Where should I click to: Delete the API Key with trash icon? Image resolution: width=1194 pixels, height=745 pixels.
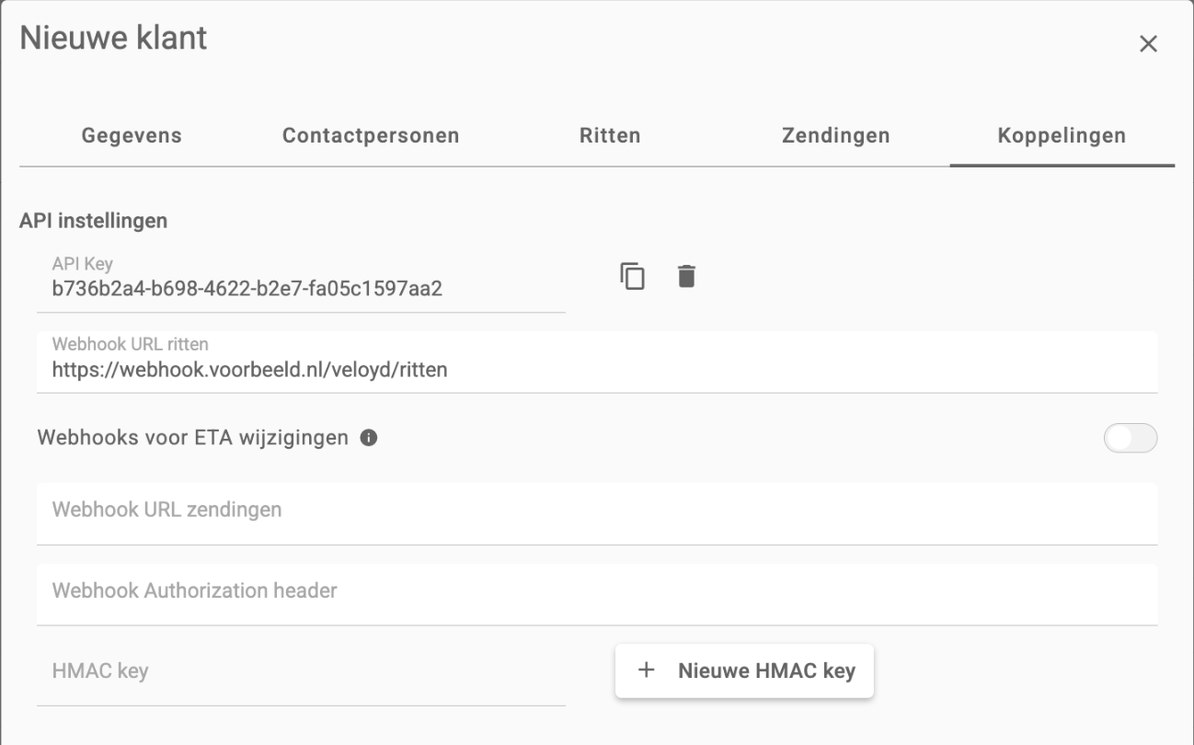(x=686, y=276)
